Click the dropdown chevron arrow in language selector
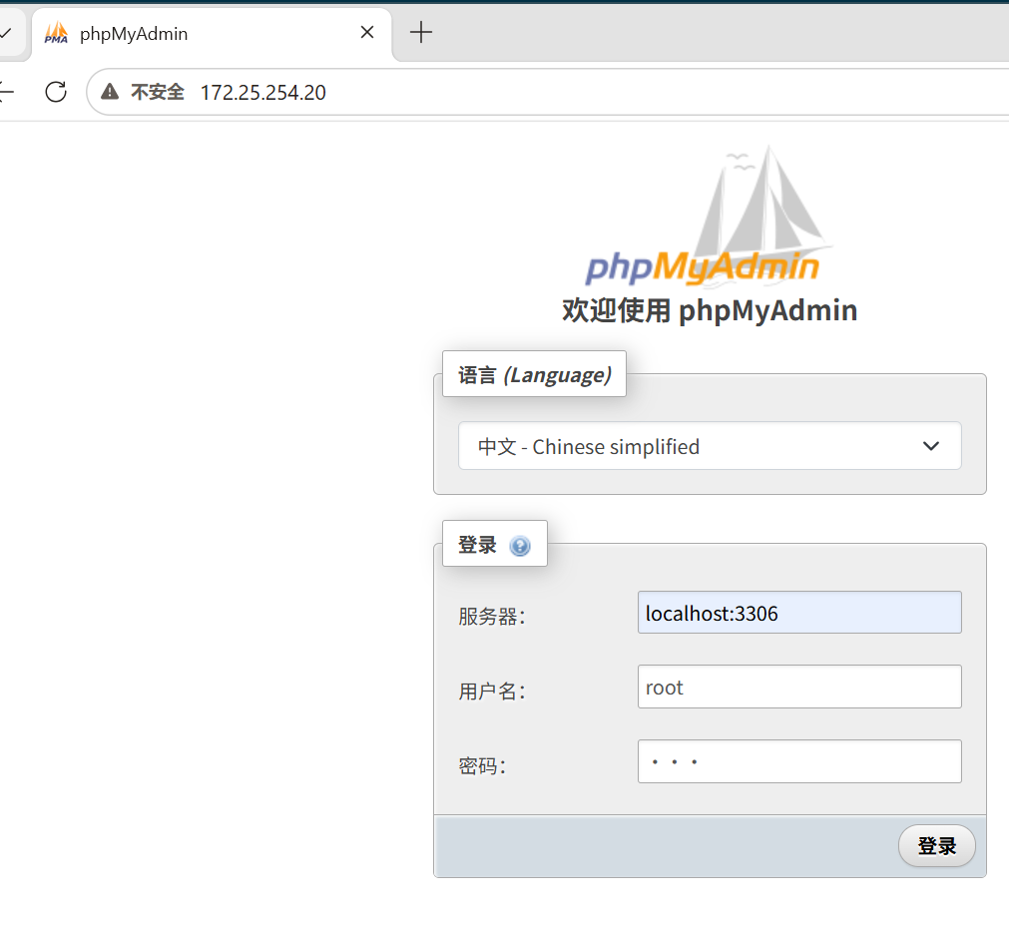The height and width of the screenshot is (925, 1009). pos(930,446)
